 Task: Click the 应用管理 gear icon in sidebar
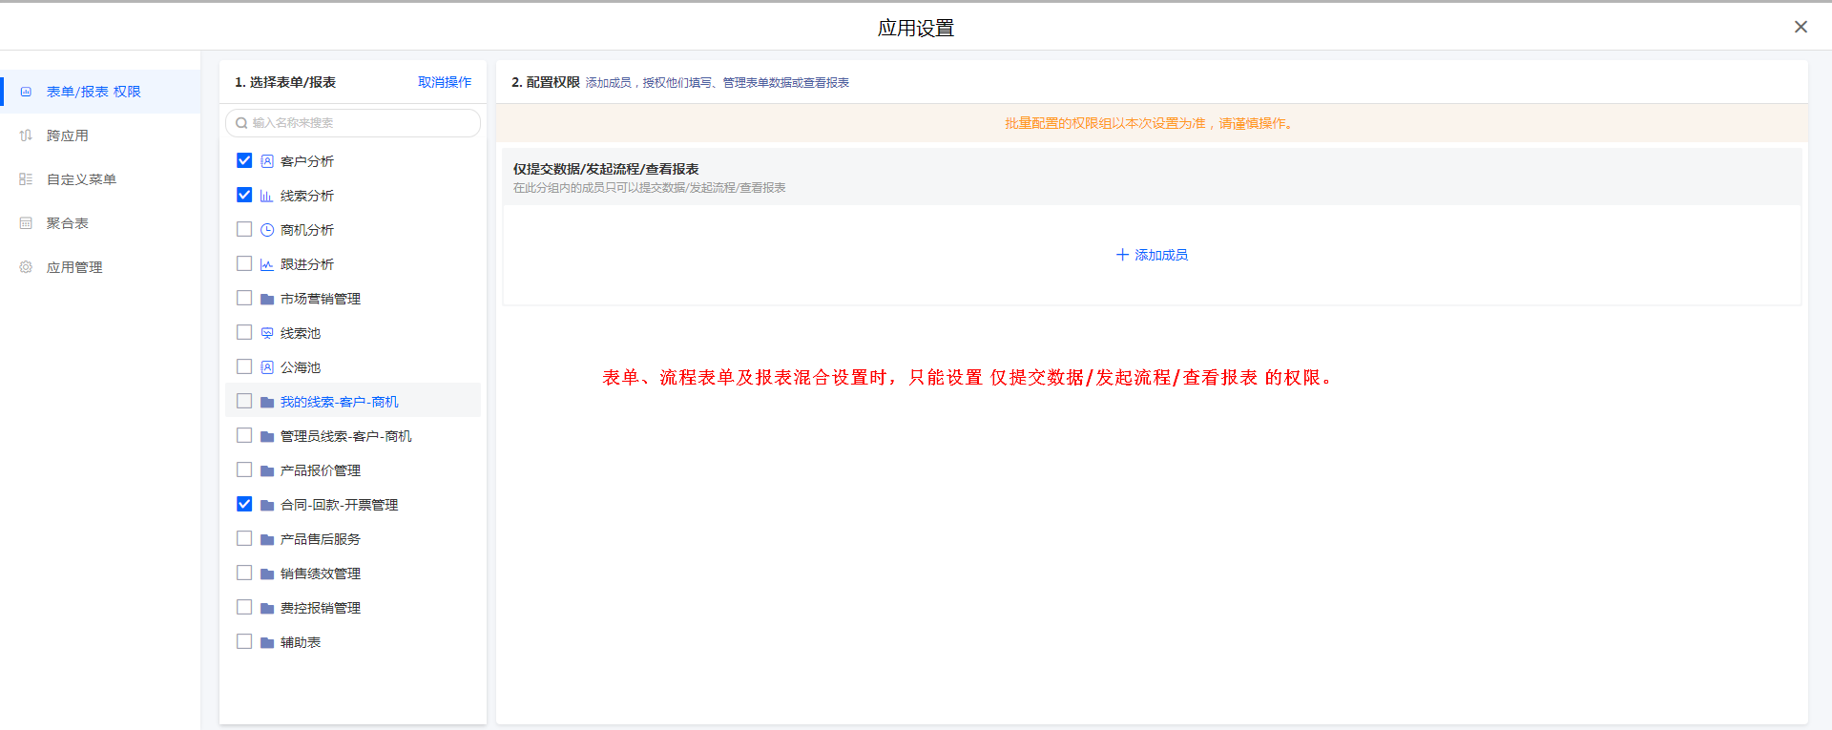point(26,267)
